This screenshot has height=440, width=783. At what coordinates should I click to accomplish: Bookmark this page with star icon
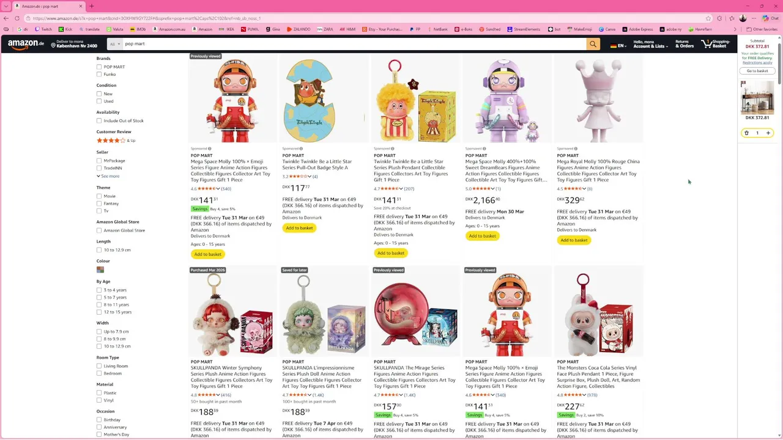pos(708,18)
